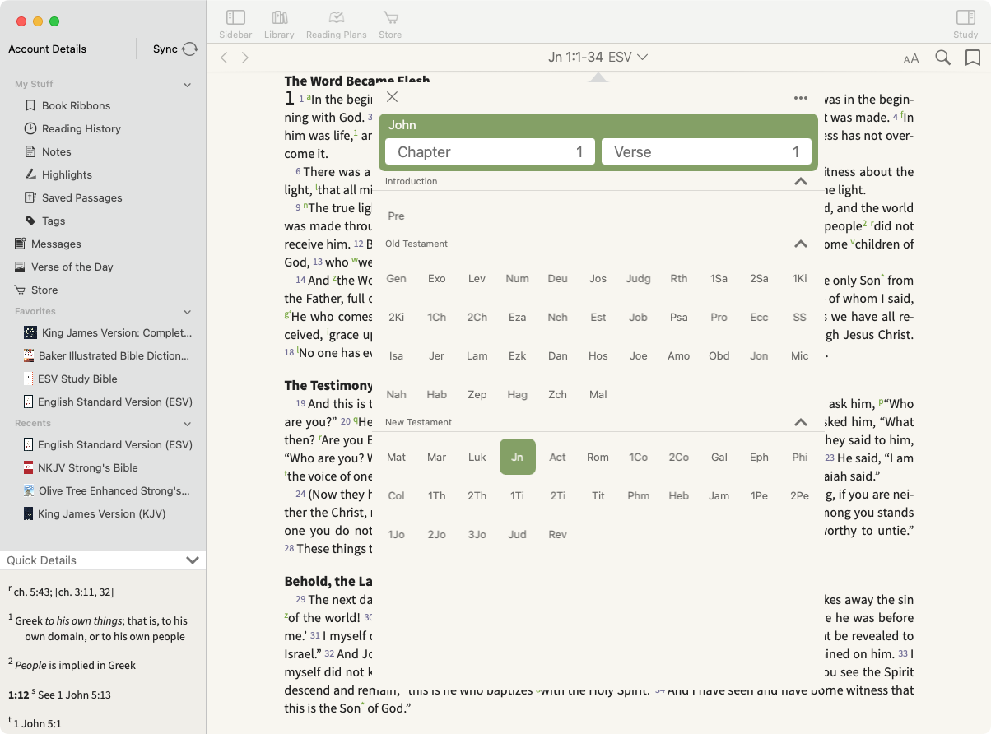Collapse the Favorites section
The image size is (991, 734).
(x=187, y=312)
